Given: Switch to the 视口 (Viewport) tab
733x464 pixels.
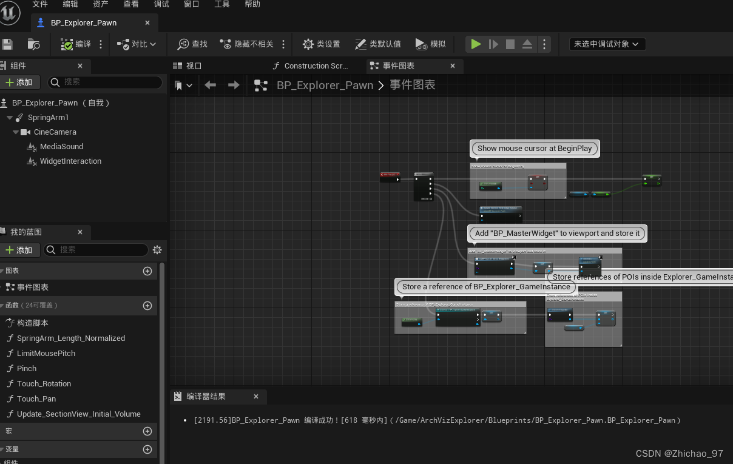Looking at the screenshot, I should pyautogui.click(x=194, y=66).
